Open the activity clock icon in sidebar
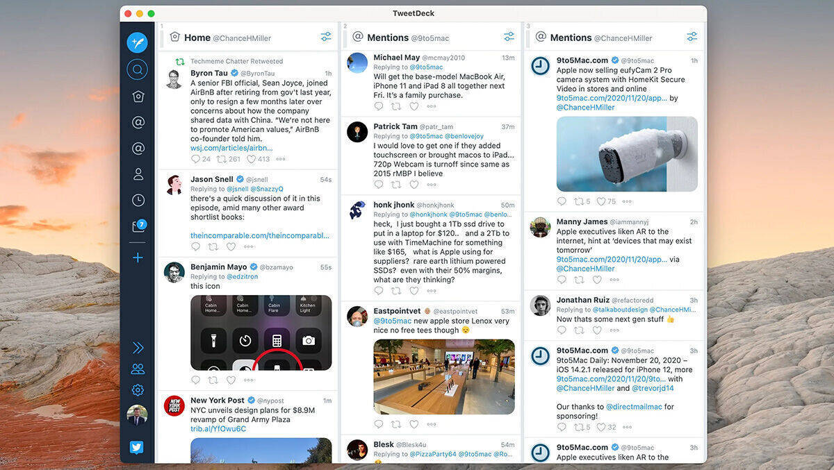 tap(138, 200)
